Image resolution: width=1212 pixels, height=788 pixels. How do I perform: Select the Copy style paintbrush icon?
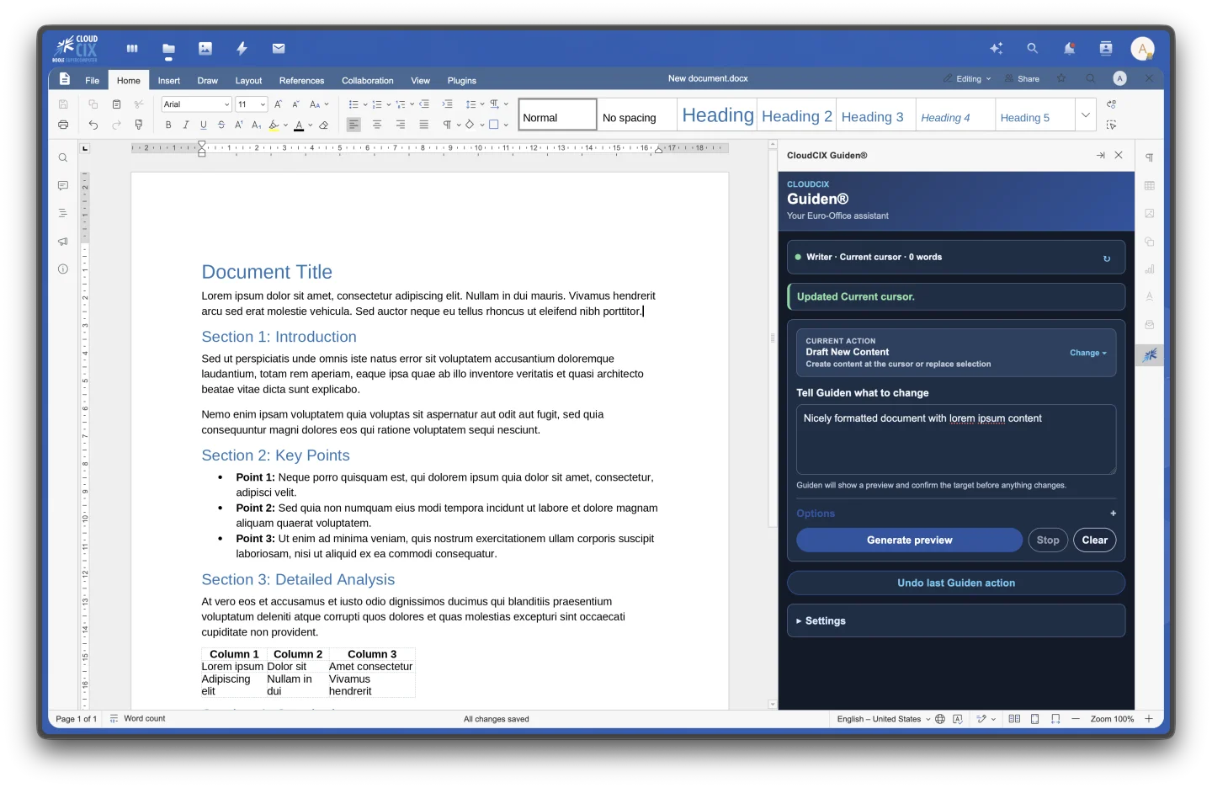[x=139, y=125]
